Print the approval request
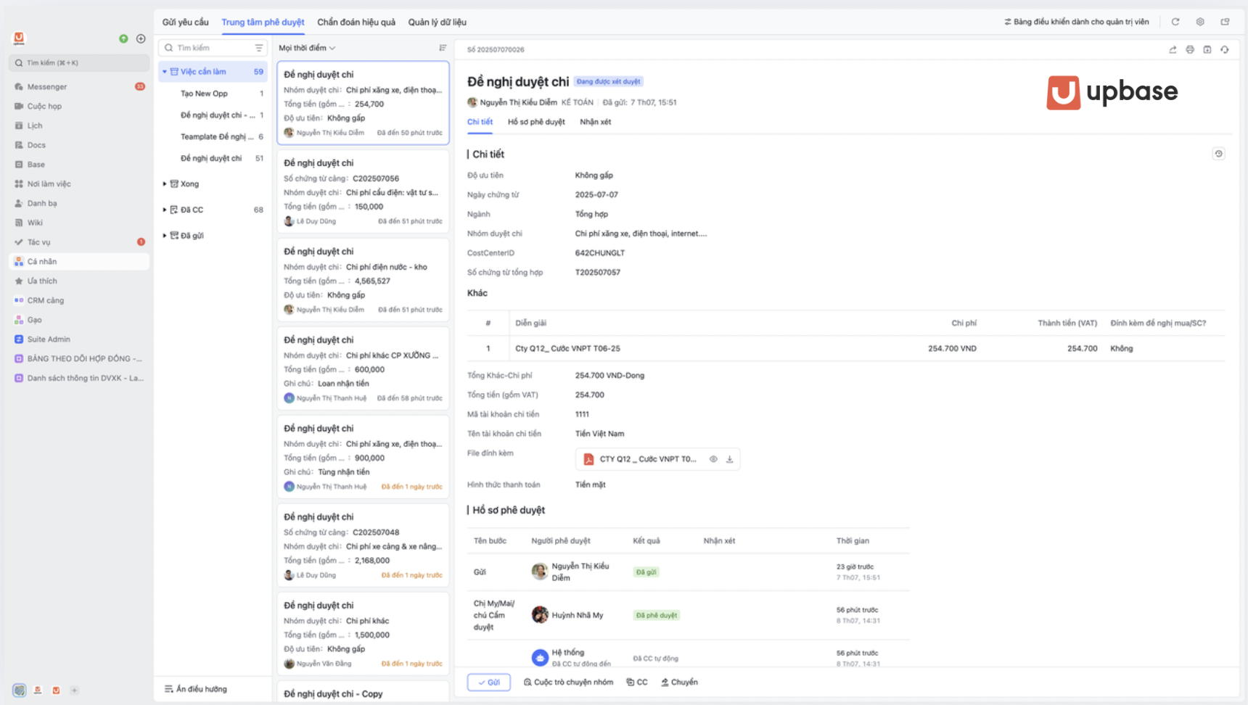 [1190, 49]
